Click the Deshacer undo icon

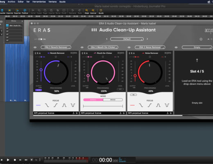click(73, 10)
